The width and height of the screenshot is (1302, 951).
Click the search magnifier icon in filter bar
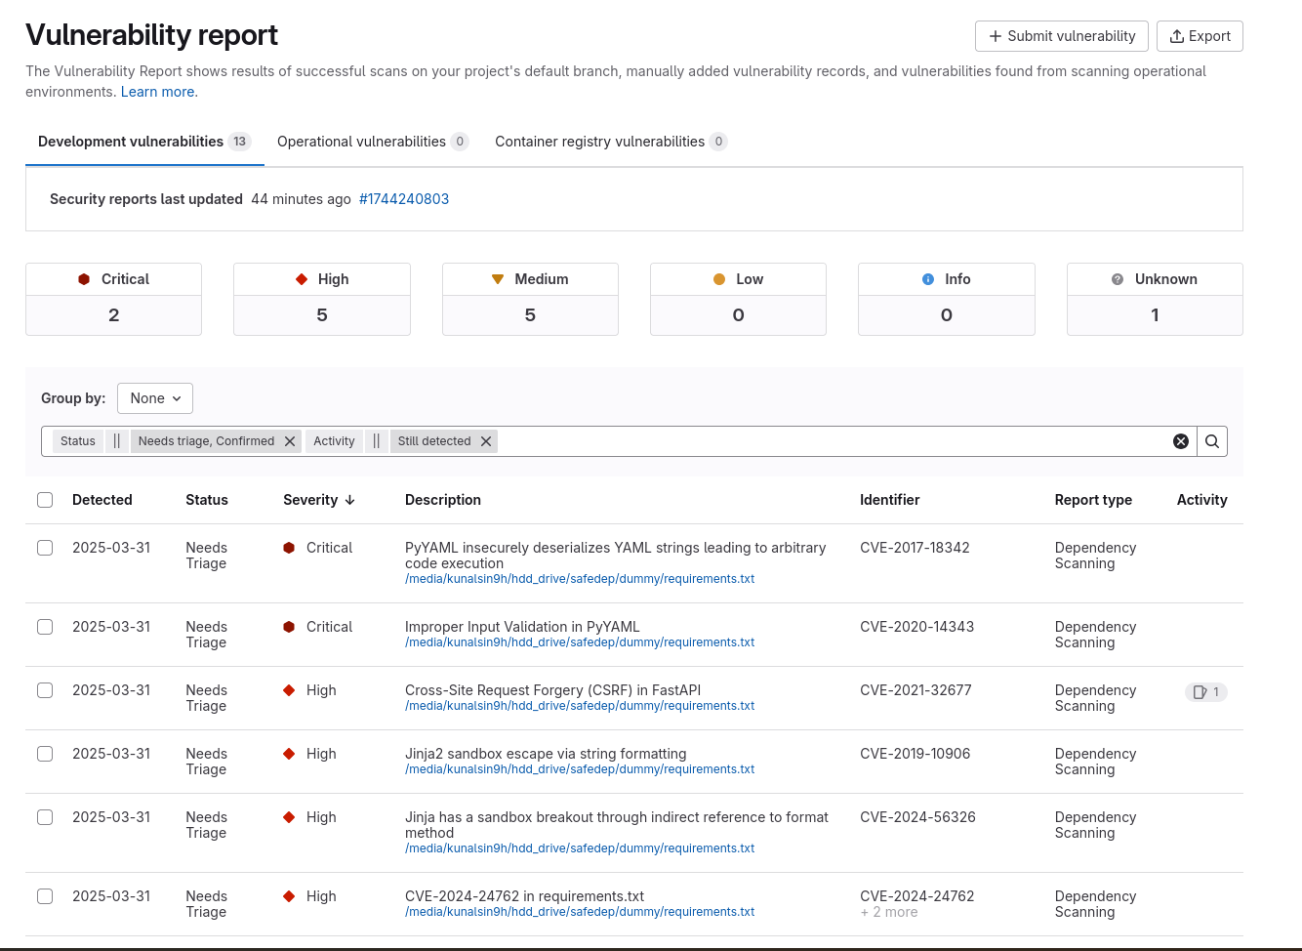click(1212, 440)
